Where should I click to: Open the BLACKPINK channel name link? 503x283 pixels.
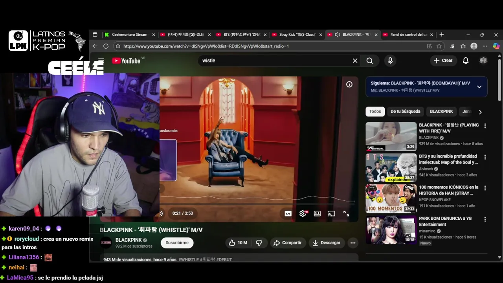129,240
